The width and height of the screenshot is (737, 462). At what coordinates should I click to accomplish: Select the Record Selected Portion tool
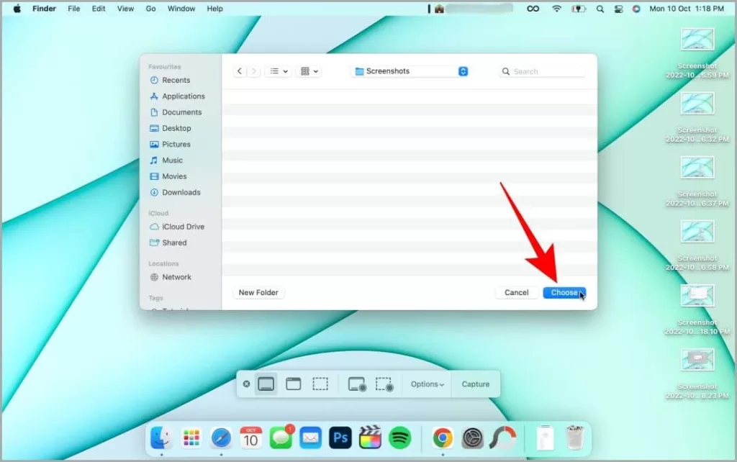point(385,384)
